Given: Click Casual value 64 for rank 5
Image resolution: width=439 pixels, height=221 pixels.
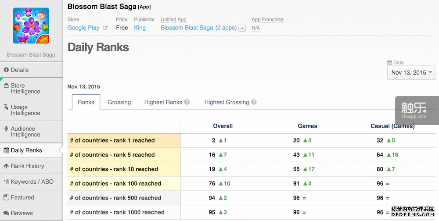Looking at the screenshot, I should pos(380,155).
